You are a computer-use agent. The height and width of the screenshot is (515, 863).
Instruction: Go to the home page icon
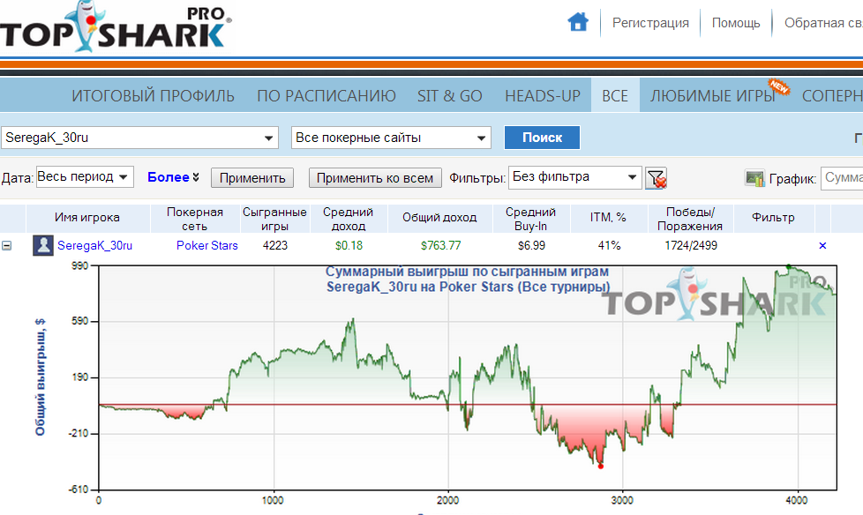(578, 23)
